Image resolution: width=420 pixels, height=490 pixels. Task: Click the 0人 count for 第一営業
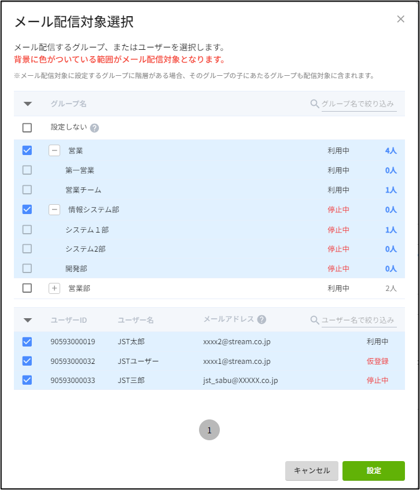391,171
